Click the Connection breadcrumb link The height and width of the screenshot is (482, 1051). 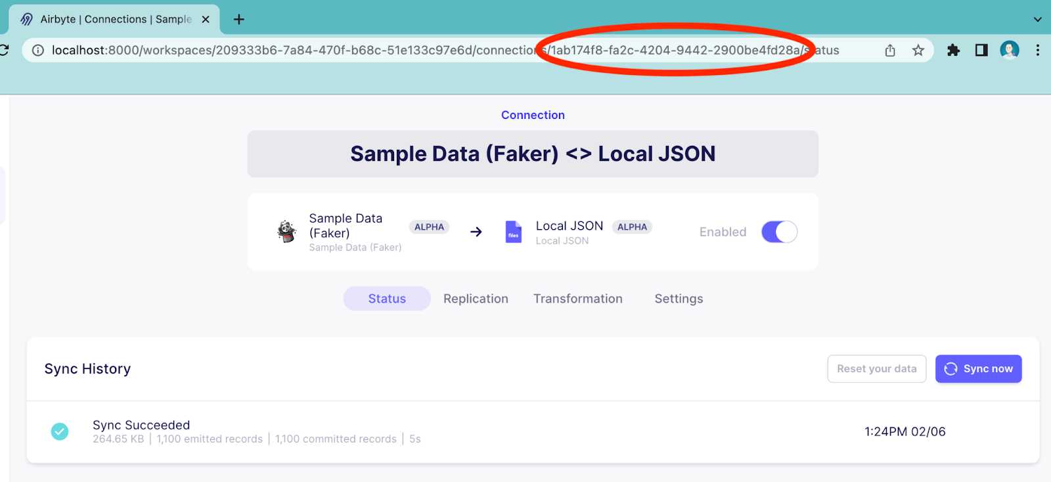533,115
